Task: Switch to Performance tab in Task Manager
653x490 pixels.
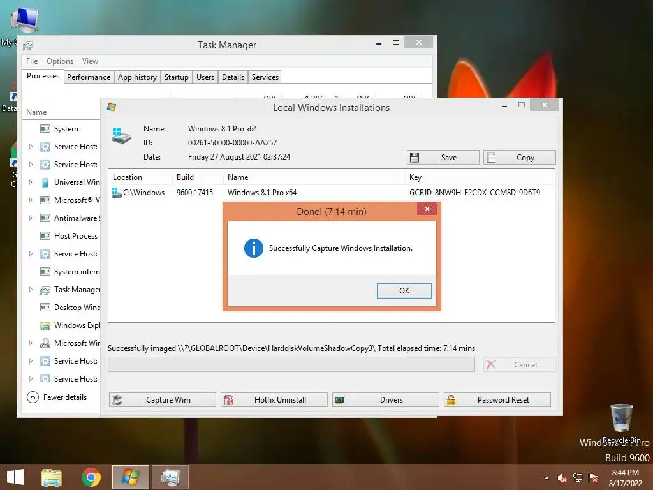Action: [x=89, y=77]
